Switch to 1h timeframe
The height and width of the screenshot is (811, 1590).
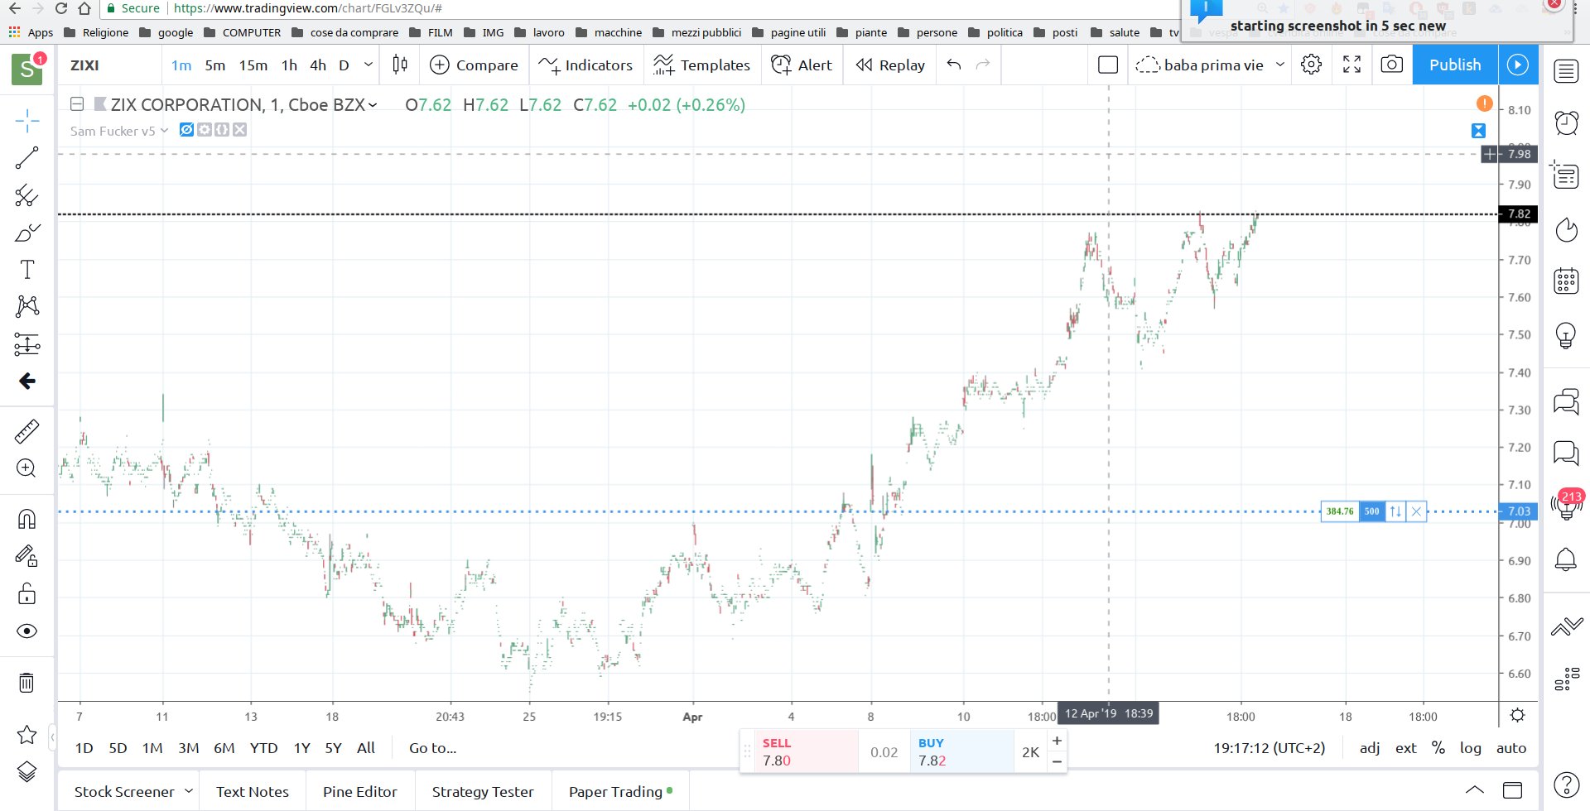pyautogui.click(x=289, y=65)
